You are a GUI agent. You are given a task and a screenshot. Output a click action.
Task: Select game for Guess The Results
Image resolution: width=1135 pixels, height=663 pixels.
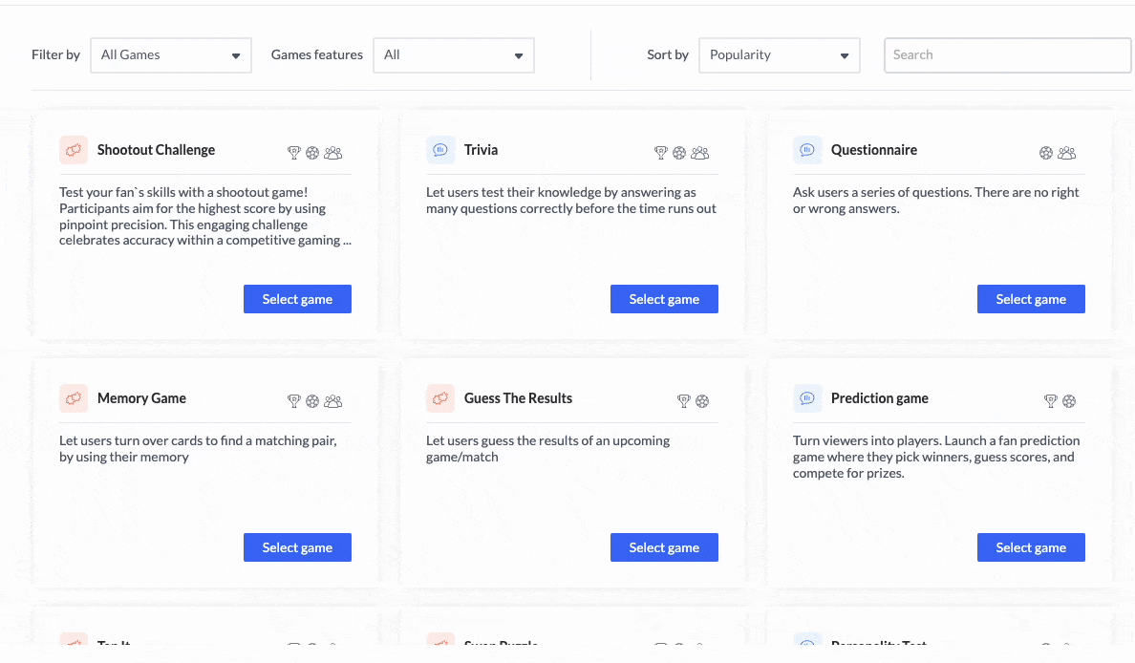click(x=664, y=547)
